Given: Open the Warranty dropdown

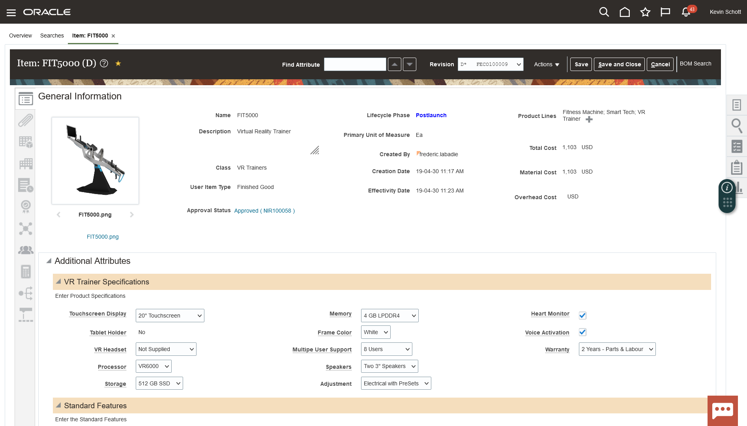Looking at the screenshot, I should [x=617, y=349].
